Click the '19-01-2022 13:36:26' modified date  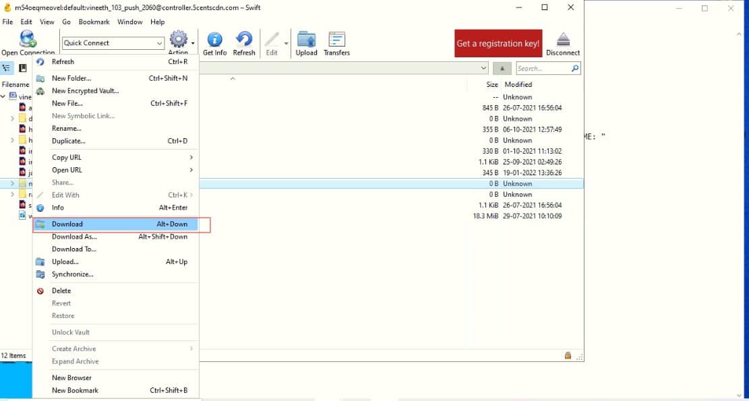[532, 173]
